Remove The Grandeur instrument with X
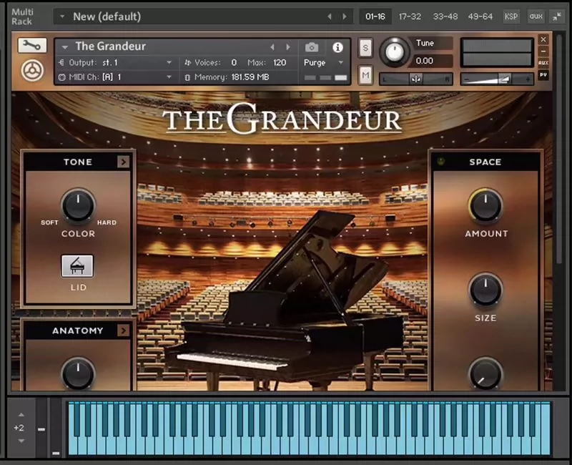The image size is (572, 465). (x=543, y=39)
